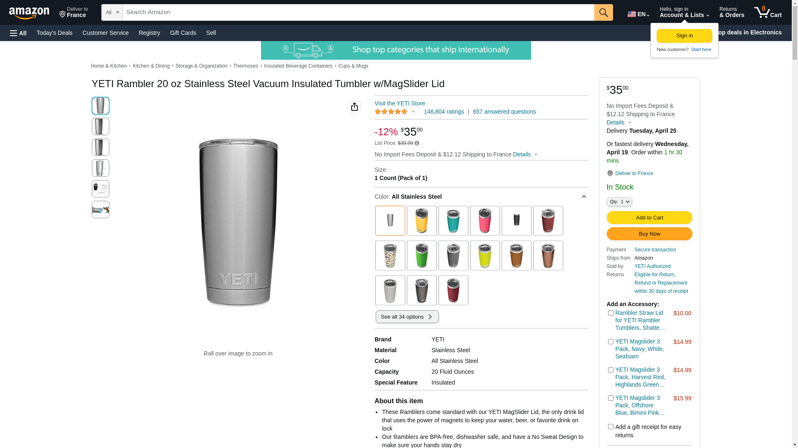The width and height of the screenshot is (798, 448).
Task: Open the shopping cart icon
Action: click(768, 12)
